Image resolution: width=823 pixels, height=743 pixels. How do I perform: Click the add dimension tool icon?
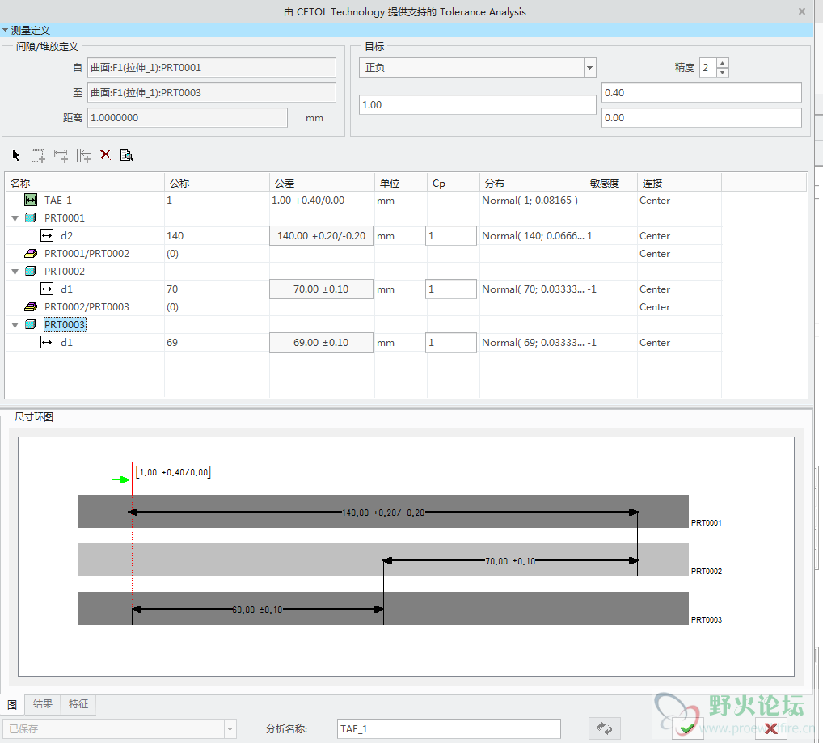click(61, 155)
